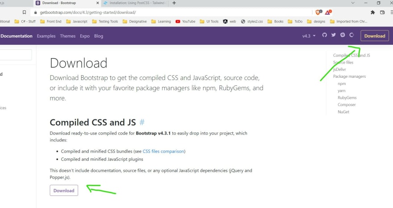The image size is (393, 208).
Task: Open the Javascript bookmark folder
Action: coord(77,21)
